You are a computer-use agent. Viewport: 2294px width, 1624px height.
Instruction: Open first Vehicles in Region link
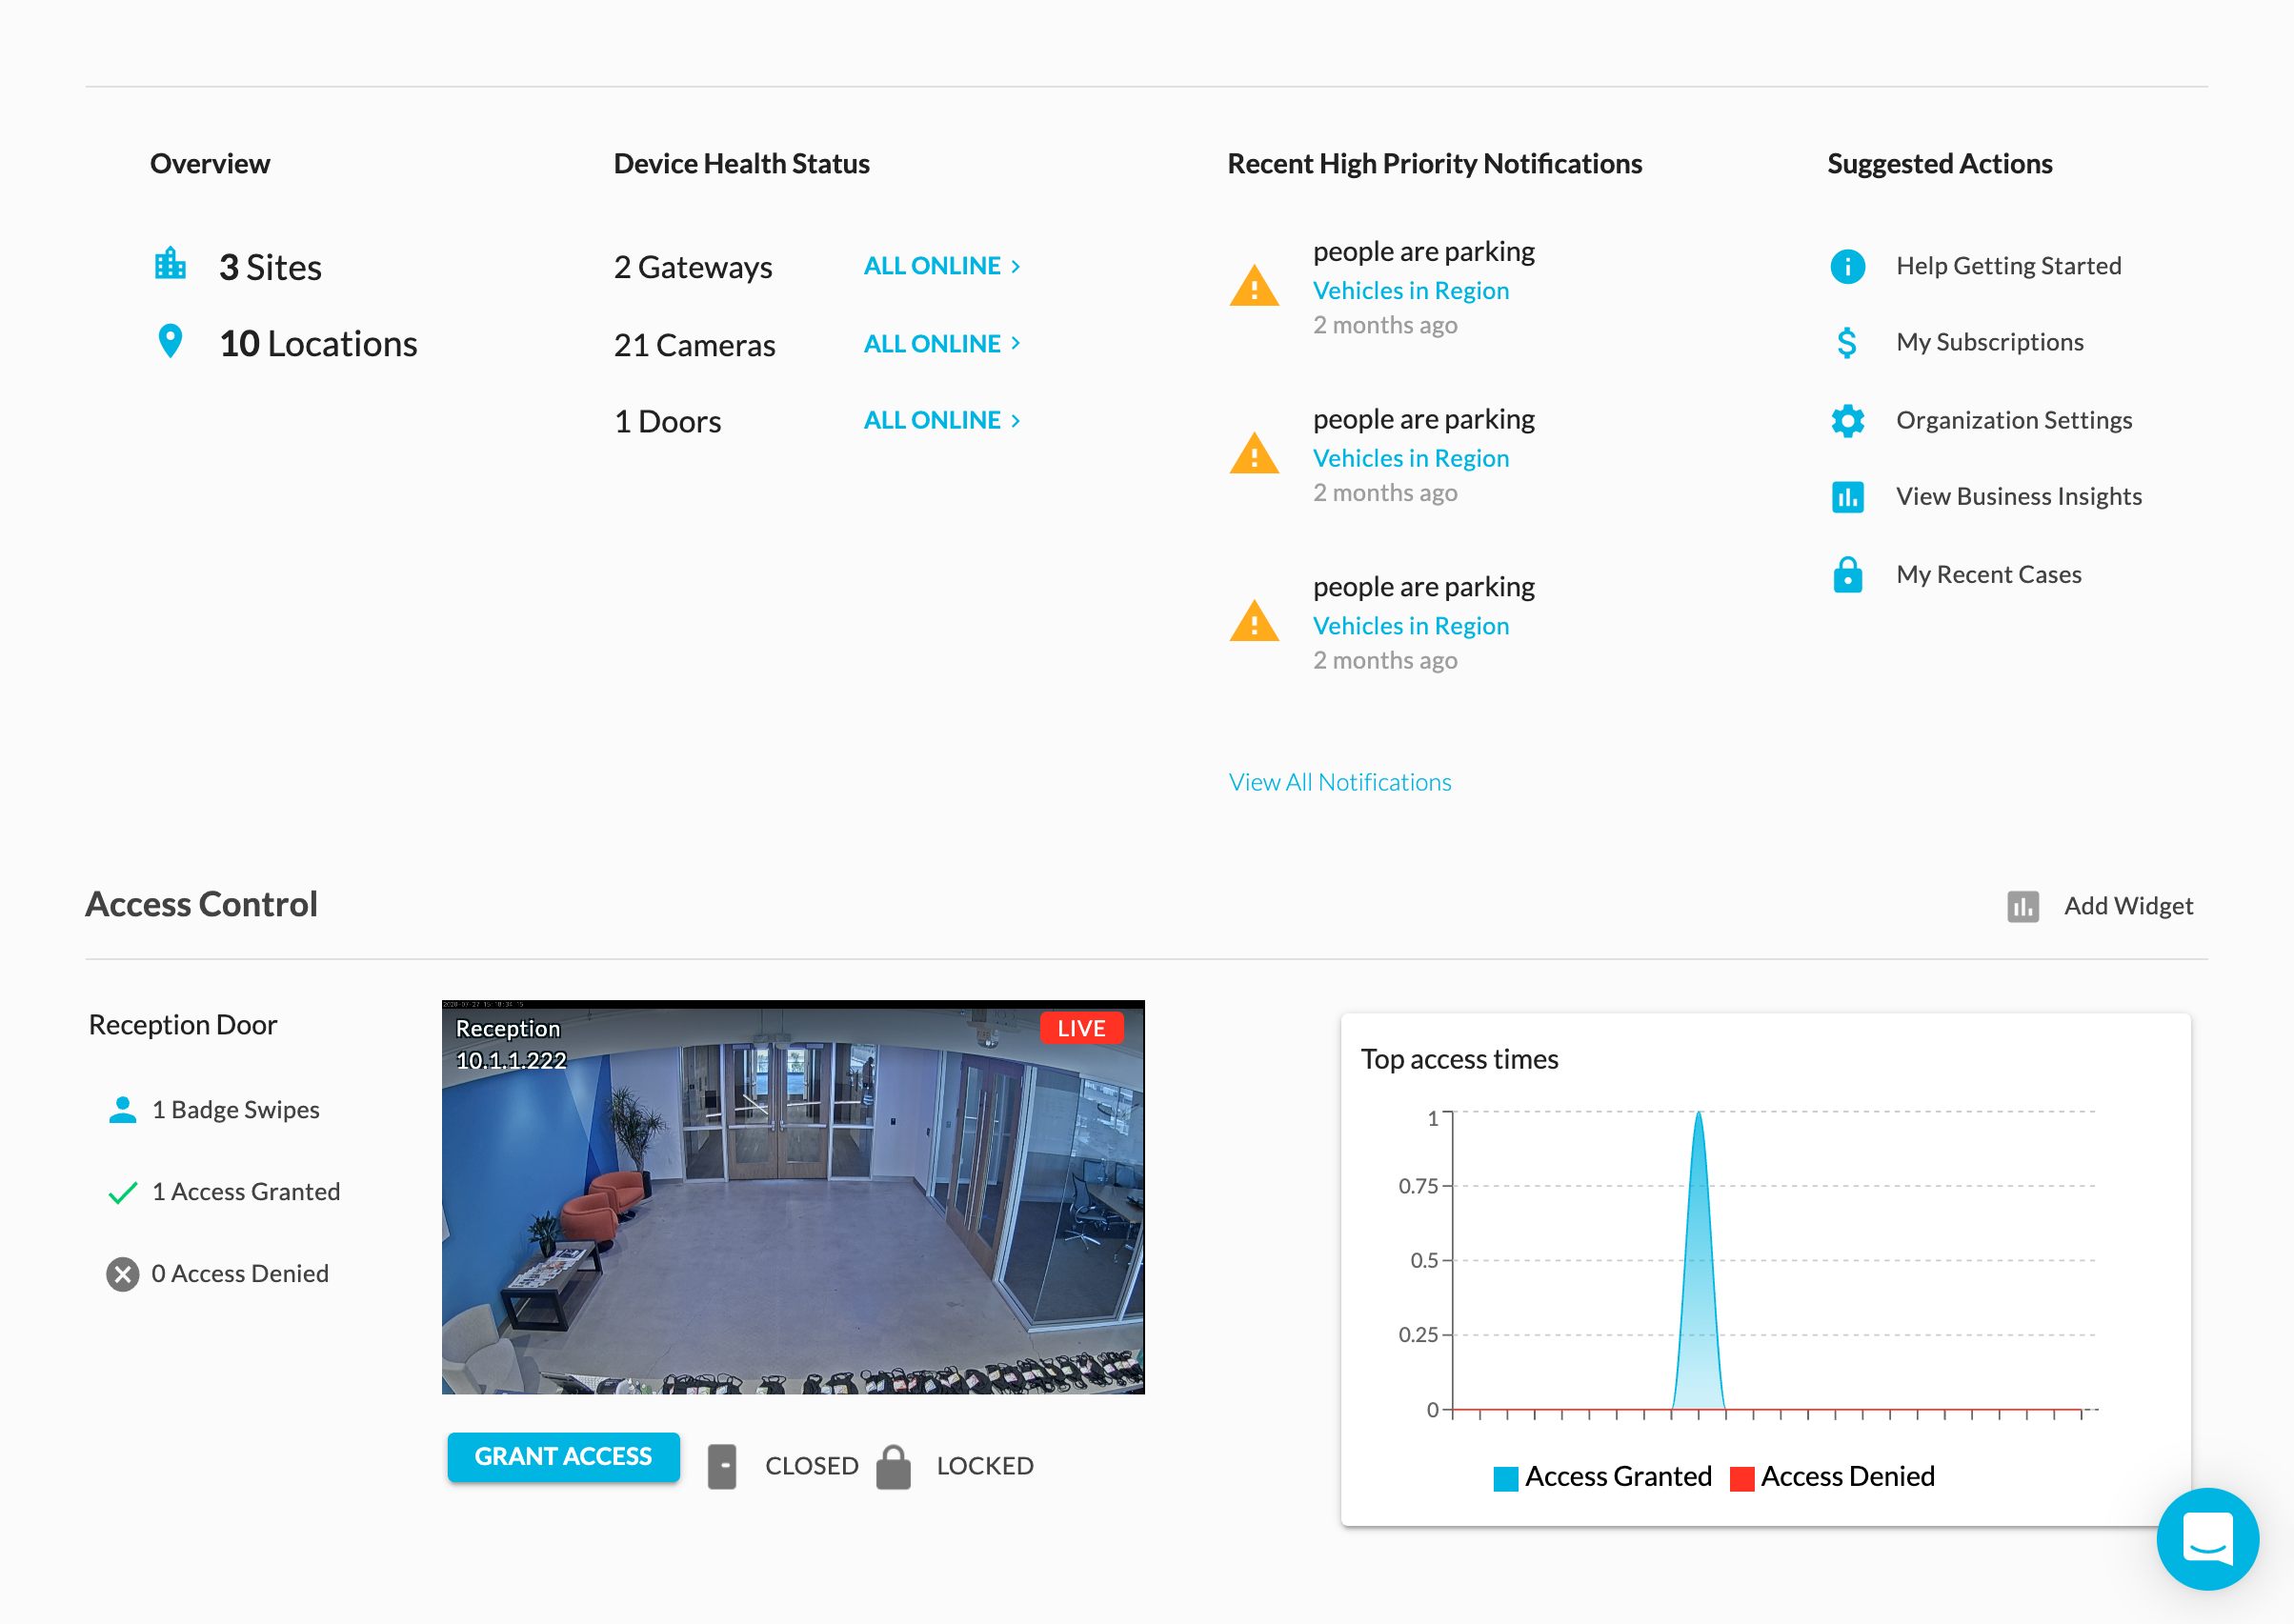coord(1410,290)
